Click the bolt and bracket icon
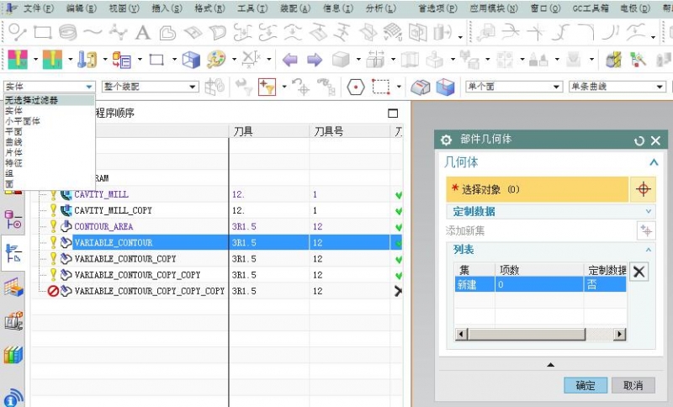The width and height of the screenshot is (673, 407). coord(87,60)
